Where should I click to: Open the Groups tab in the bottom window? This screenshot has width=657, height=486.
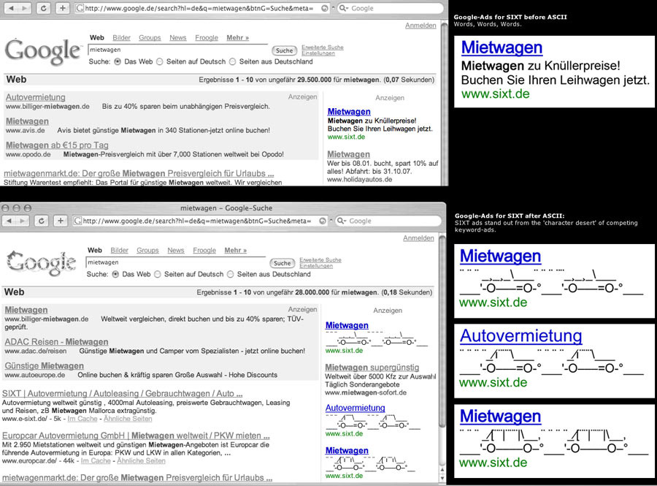pos(148,251)
